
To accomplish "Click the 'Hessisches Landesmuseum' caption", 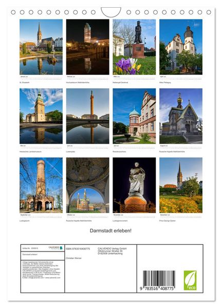I will click(30, 151).
